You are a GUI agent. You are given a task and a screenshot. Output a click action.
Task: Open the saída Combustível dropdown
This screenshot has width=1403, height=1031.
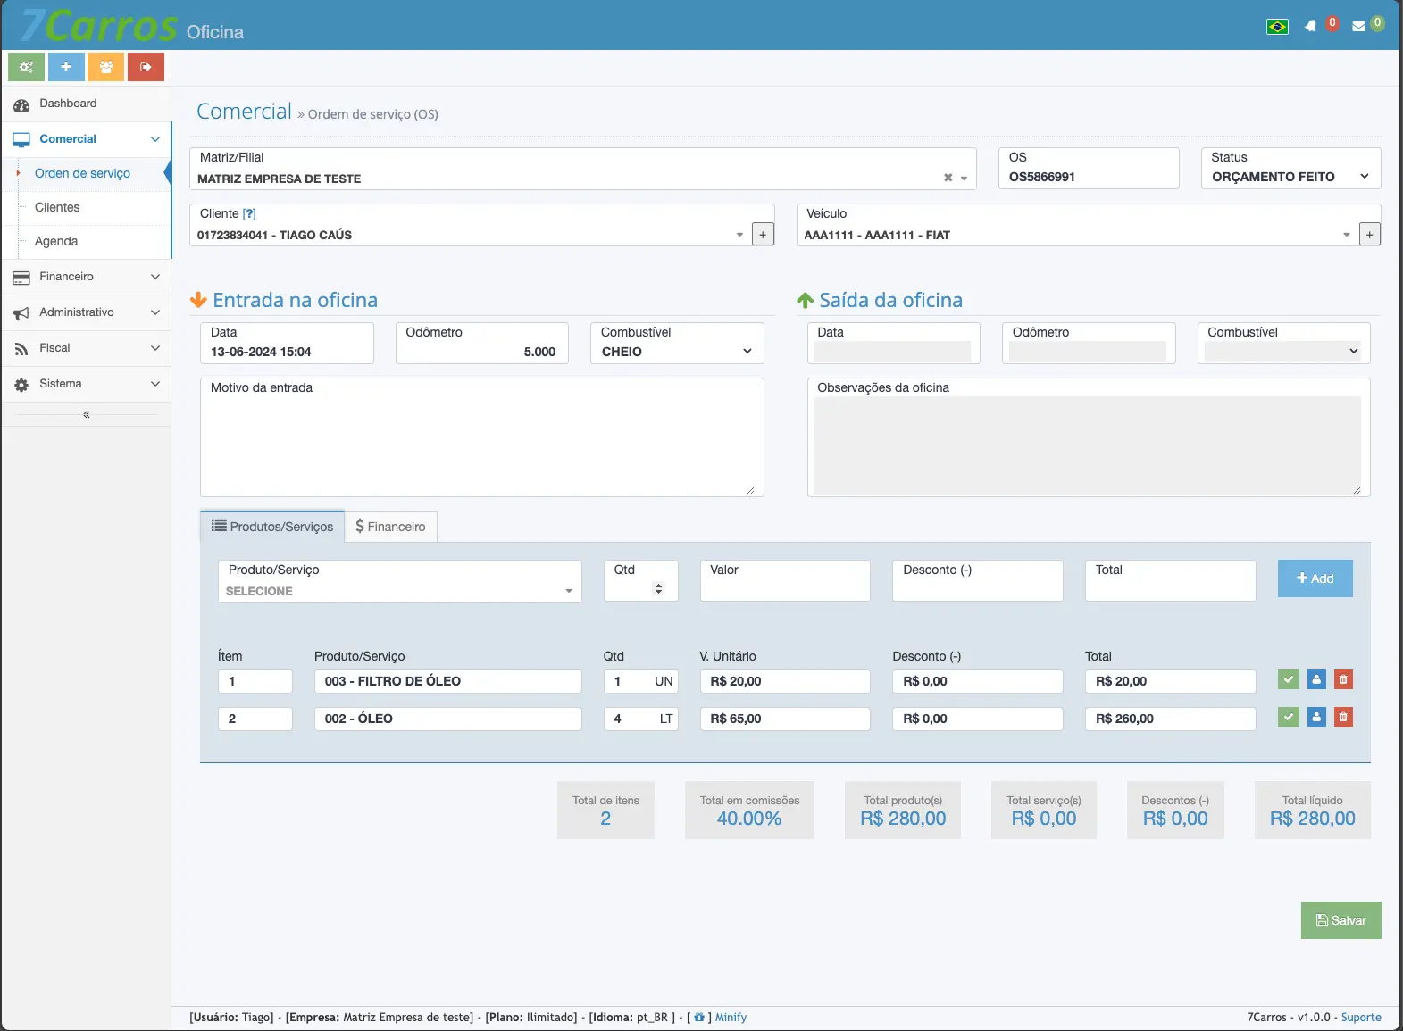point(1283,352)
